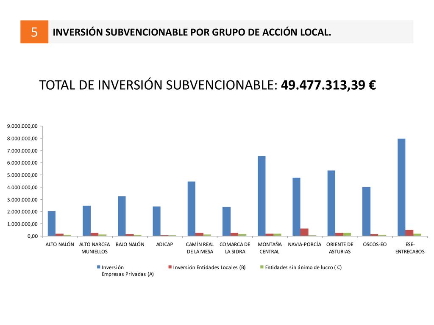Click the 3.000.000,00 y-axis value
The height and width of the screenshot is (325, 434).
point(22,200)
